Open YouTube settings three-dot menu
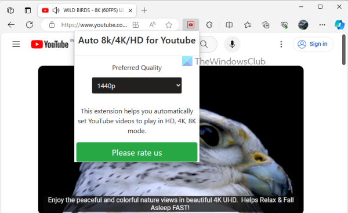This screenshot has height=213, width=348. point(281,45)
